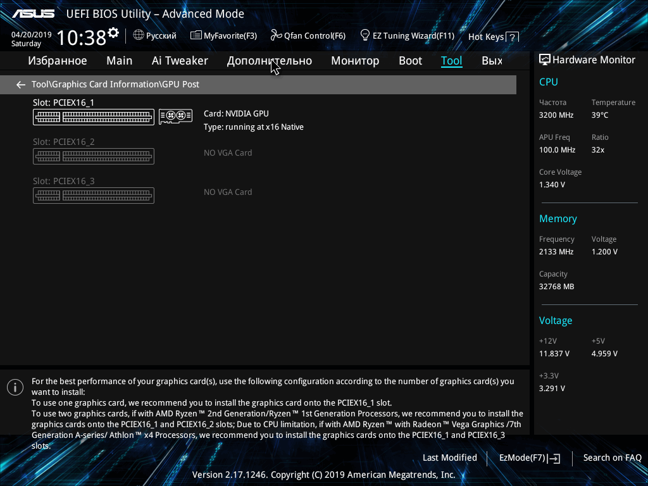The width and height of the screenshot is (648, 486).
Task: Open Search on FAQ
Action: [612, 458]
